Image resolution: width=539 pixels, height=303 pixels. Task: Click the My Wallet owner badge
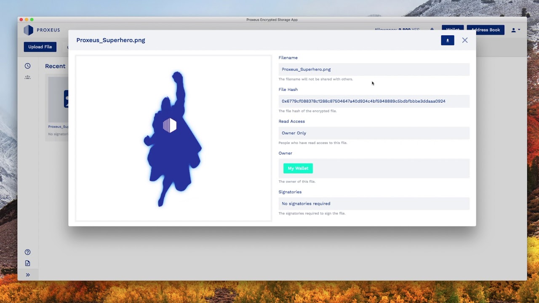click(298, 168)
